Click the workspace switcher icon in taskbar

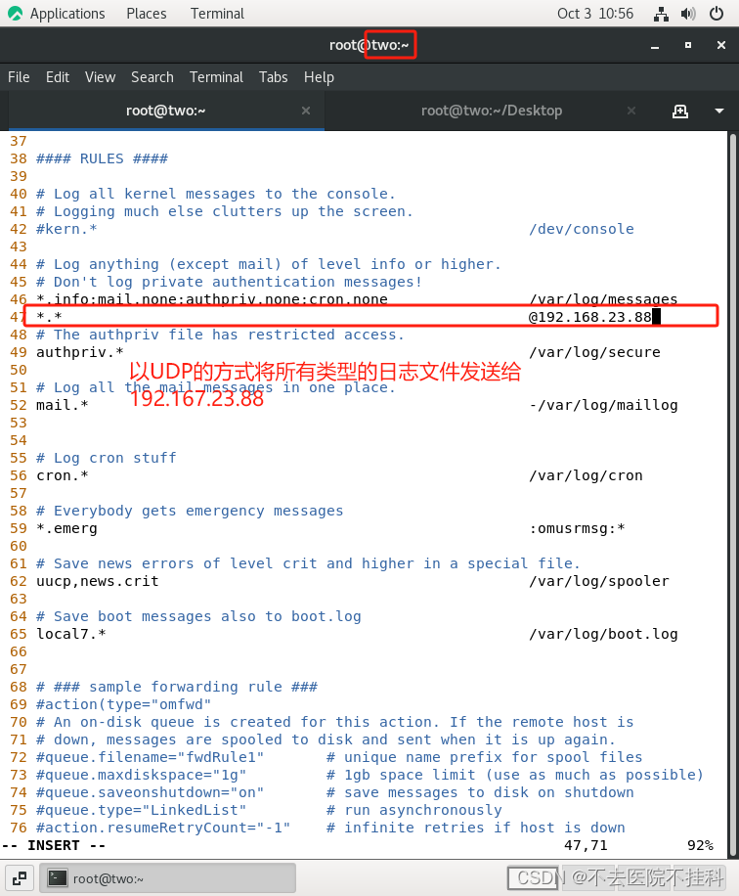click(20, 878)
